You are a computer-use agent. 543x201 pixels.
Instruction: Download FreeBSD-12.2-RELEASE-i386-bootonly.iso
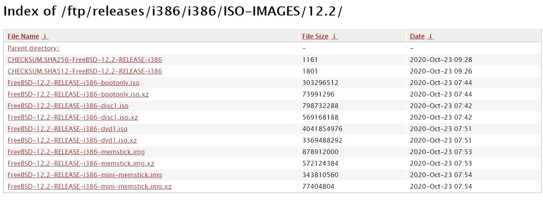pyautogui.click(x=73, y=83)
